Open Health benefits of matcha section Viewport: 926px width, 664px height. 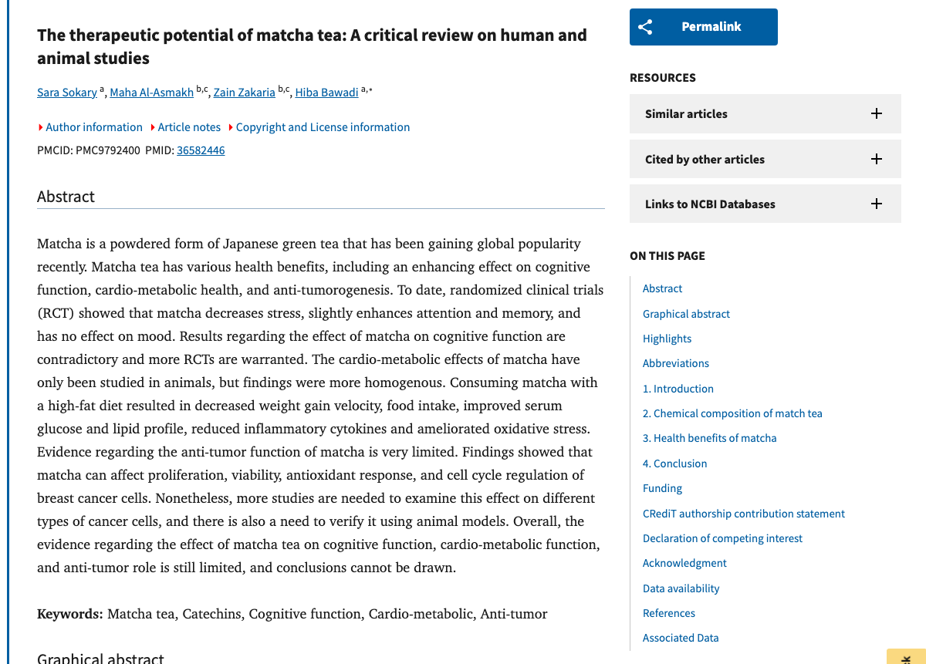click(709, 438)
